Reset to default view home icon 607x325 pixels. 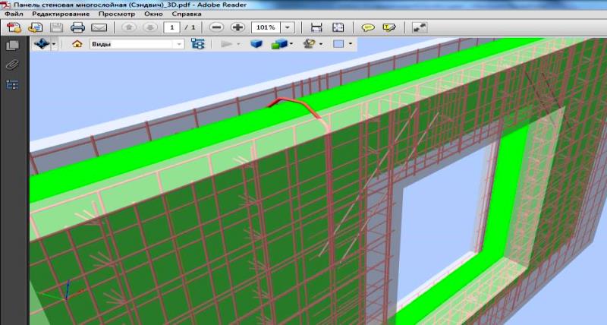click(x=77, y=44)
